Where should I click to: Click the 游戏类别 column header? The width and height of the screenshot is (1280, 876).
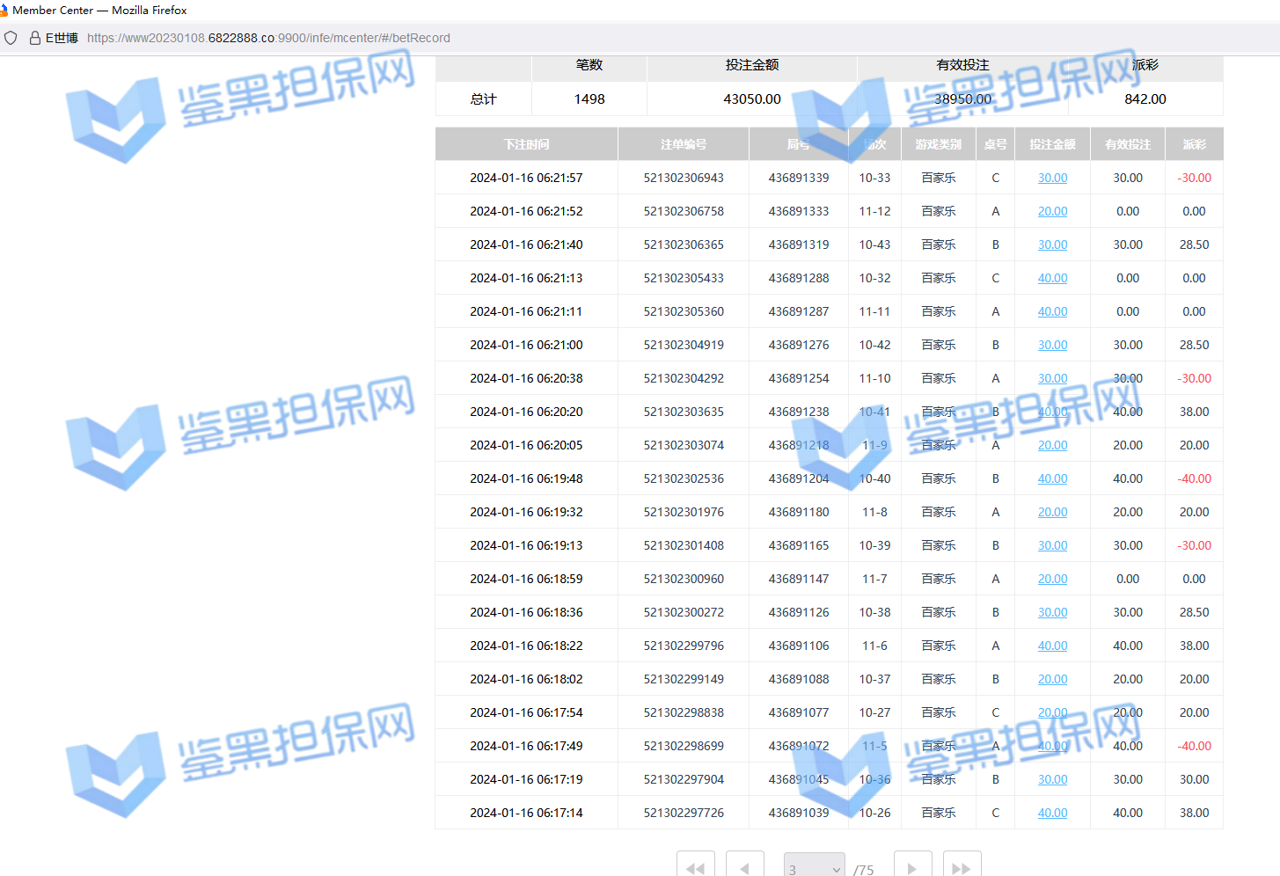(938, 144)
